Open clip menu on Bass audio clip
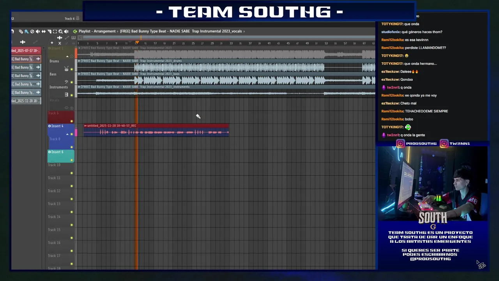The image size is (499, 281). tap(79, 74)
